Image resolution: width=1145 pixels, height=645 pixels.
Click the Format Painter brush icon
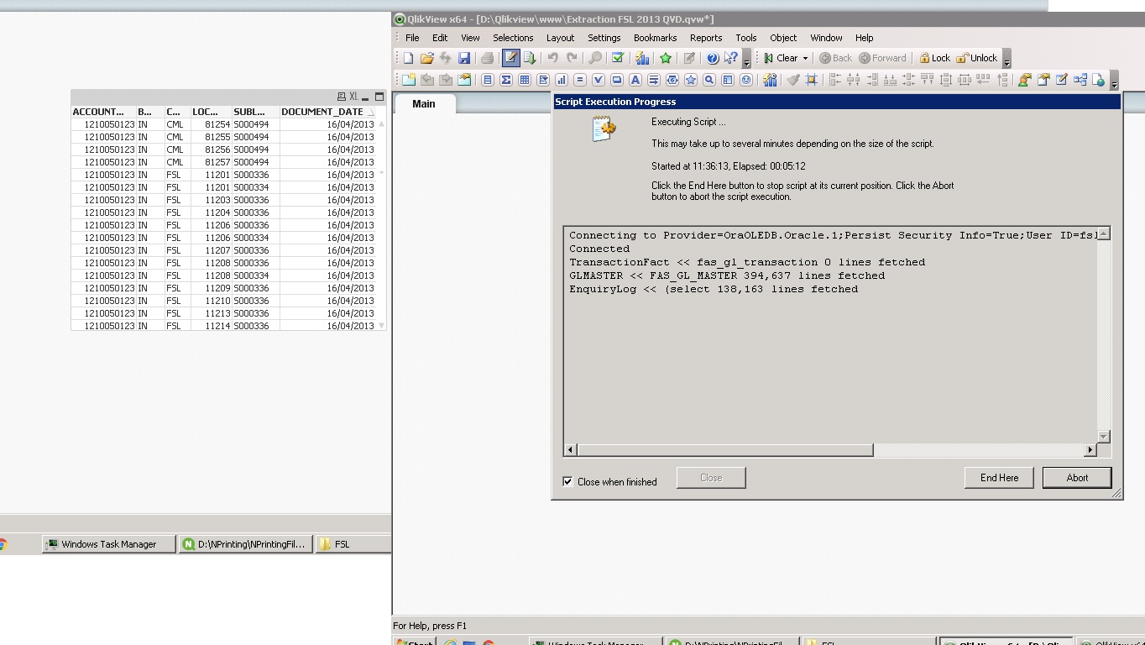[x=793, y=80]
